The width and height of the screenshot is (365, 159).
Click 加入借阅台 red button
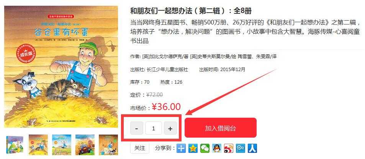point(221,128)
